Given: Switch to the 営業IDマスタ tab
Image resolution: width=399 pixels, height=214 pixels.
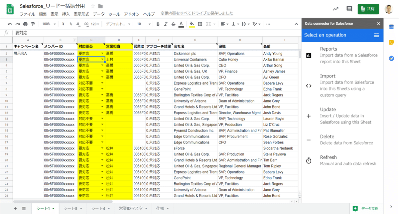Looking at the screenshot, I should click(x=133, y=209).
